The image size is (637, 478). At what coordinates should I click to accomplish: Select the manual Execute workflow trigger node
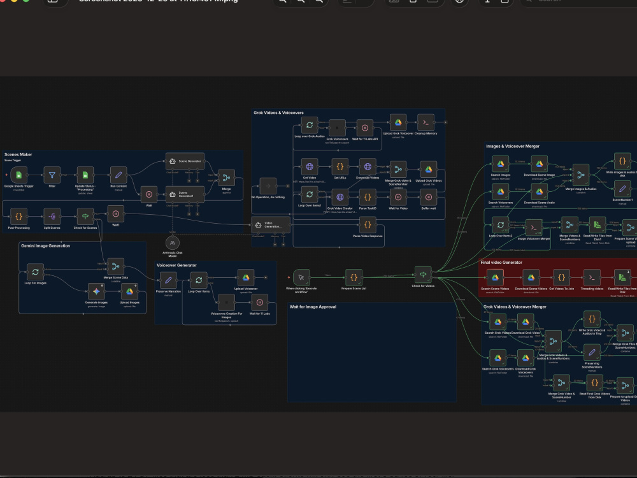pyautogui.click(x=301, y=277)
